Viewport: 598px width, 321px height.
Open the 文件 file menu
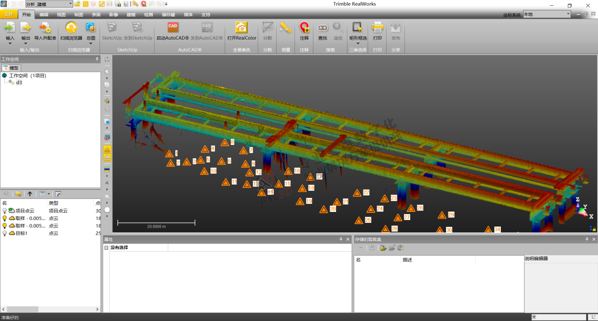point(8,15)
